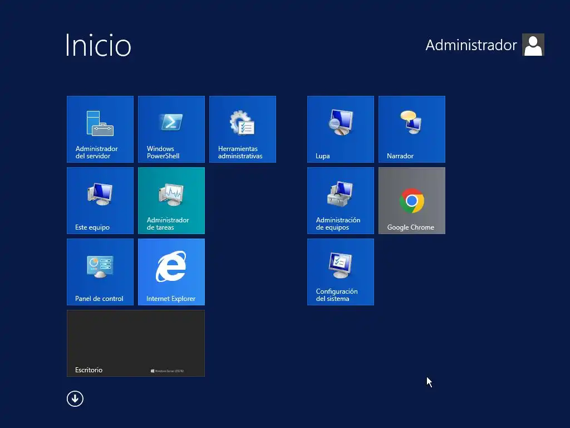Launch Windows PowerShell tile
Screen dimensions: 570x428
[171, 129]
